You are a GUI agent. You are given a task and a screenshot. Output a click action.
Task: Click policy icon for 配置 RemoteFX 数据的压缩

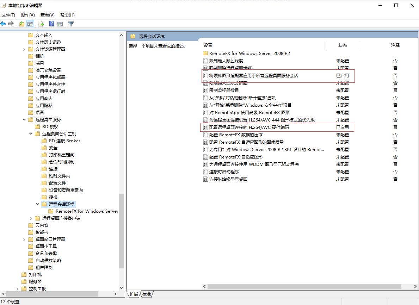click(205, 135)
